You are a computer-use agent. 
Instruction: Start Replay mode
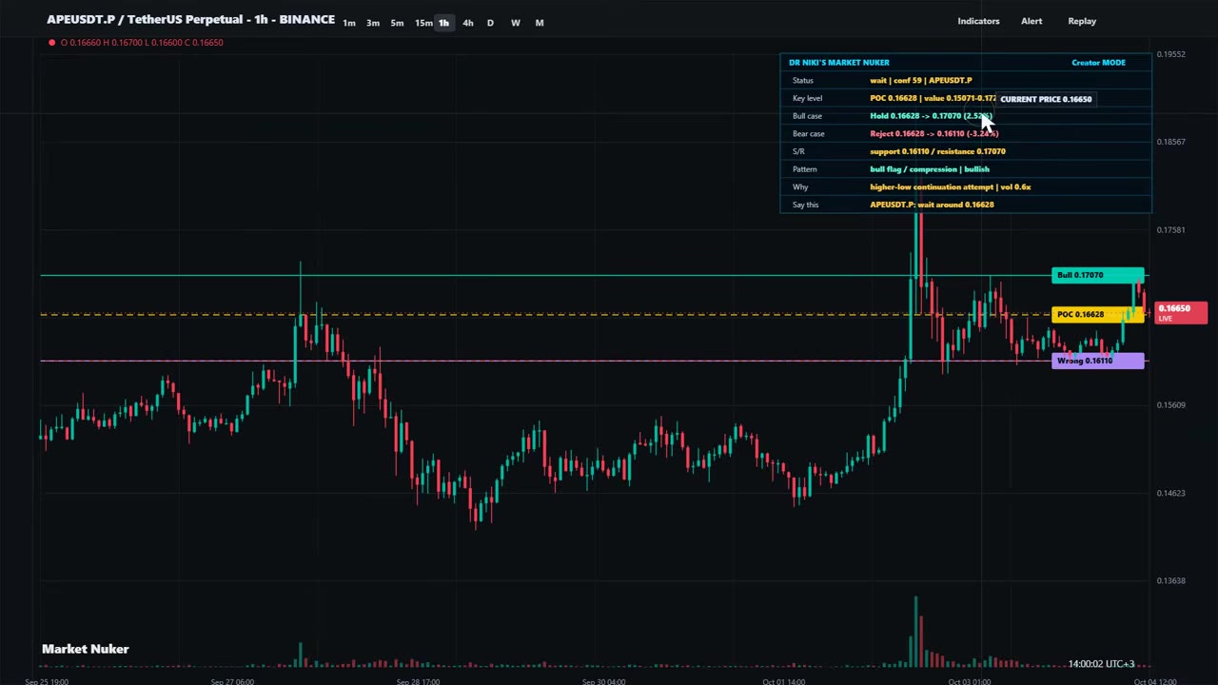tap(1082, 21)
